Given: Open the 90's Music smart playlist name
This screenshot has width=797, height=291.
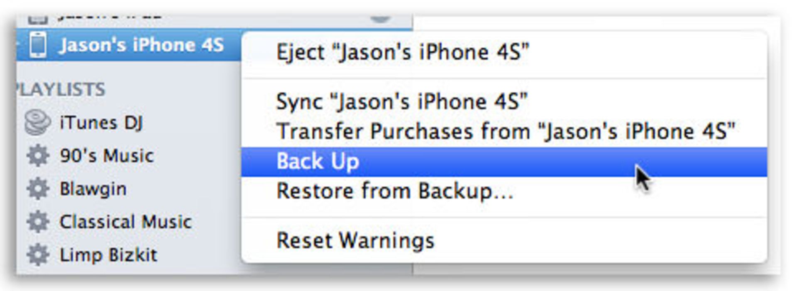Looking at the screenshot, I should (107, 156).
